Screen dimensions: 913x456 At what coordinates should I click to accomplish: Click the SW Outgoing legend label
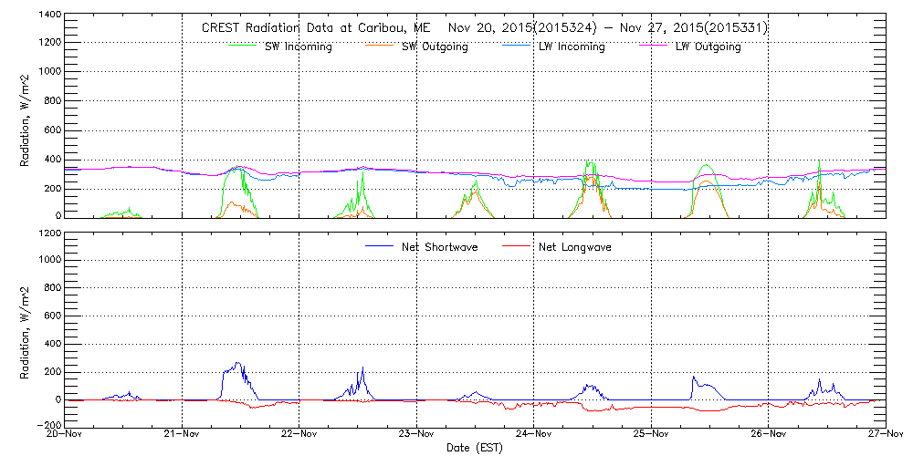click(435, 47)
